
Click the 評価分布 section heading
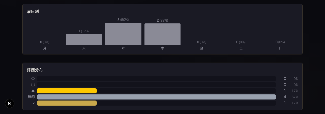tap(35, 70)
